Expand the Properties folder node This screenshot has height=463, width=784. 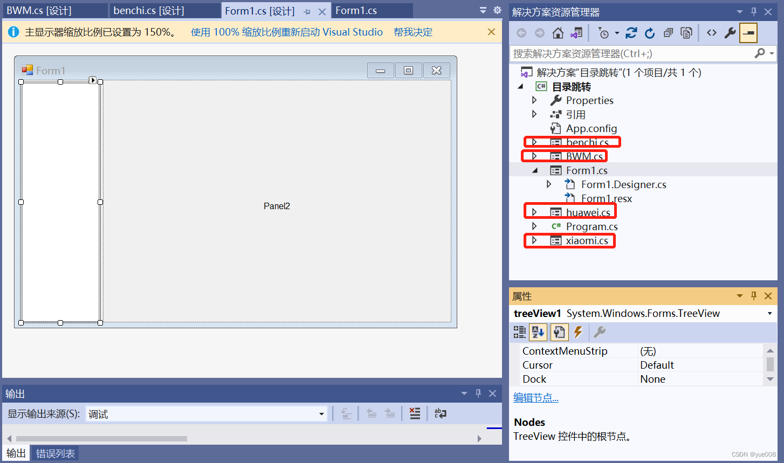pos(534,100)
